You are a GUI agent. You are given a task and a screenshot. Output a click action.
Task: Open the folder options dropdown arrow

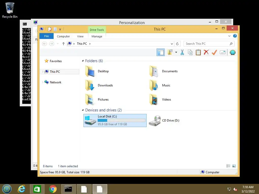pos(176,53)
